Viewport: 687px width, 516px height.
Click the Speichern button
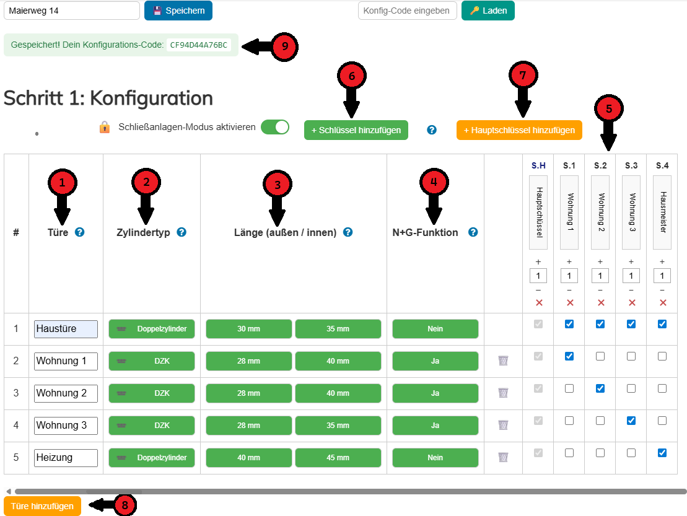coord(178,11)
